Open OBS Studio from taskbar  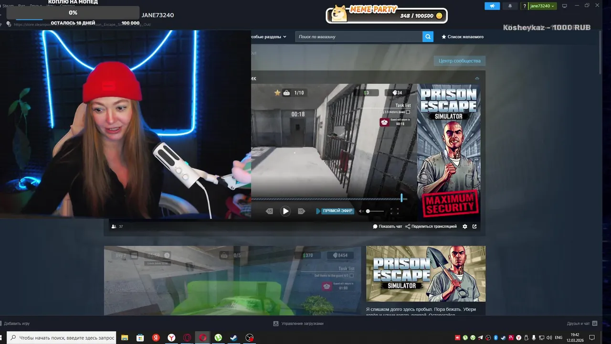coord(250,338)
